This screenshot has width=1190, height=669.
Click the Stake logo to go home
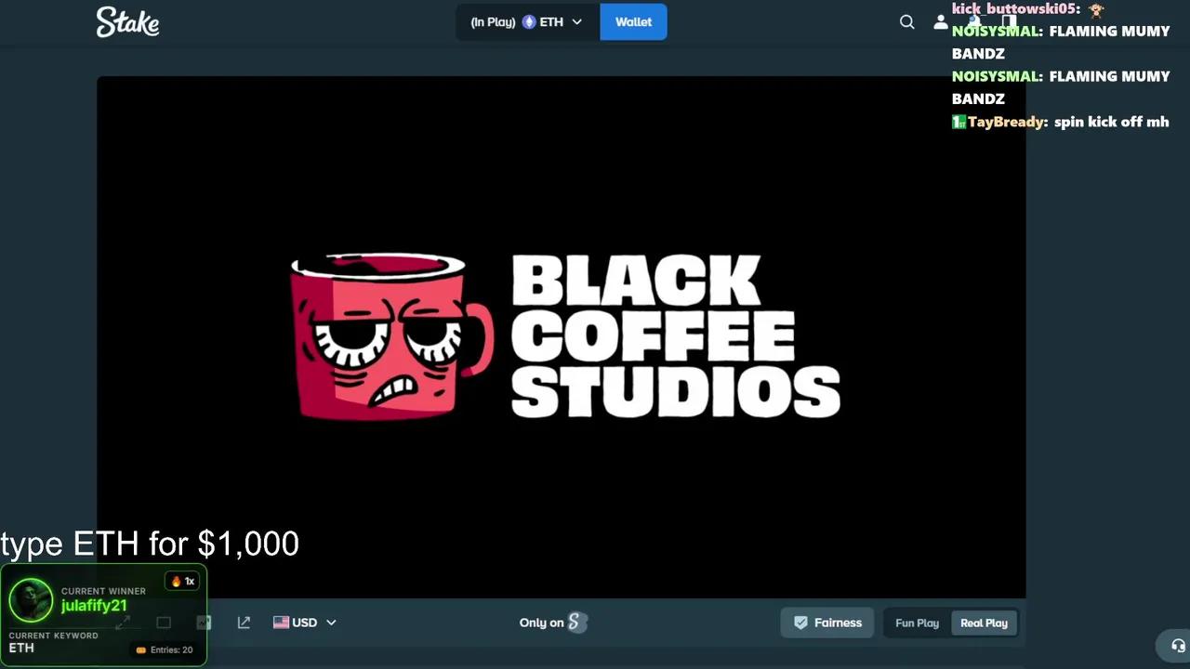127,22
